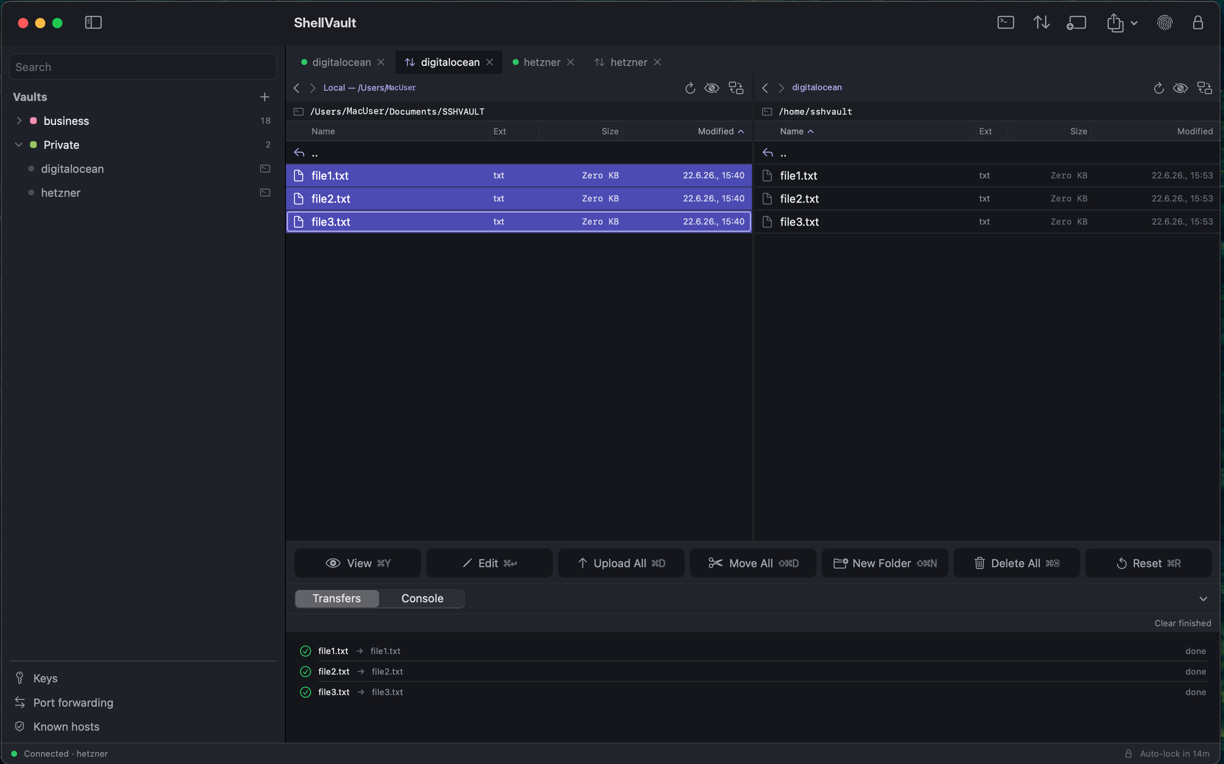1224x764 pixels.
Task: Select hetzner host in sidebar
Action: click(61, 193)
